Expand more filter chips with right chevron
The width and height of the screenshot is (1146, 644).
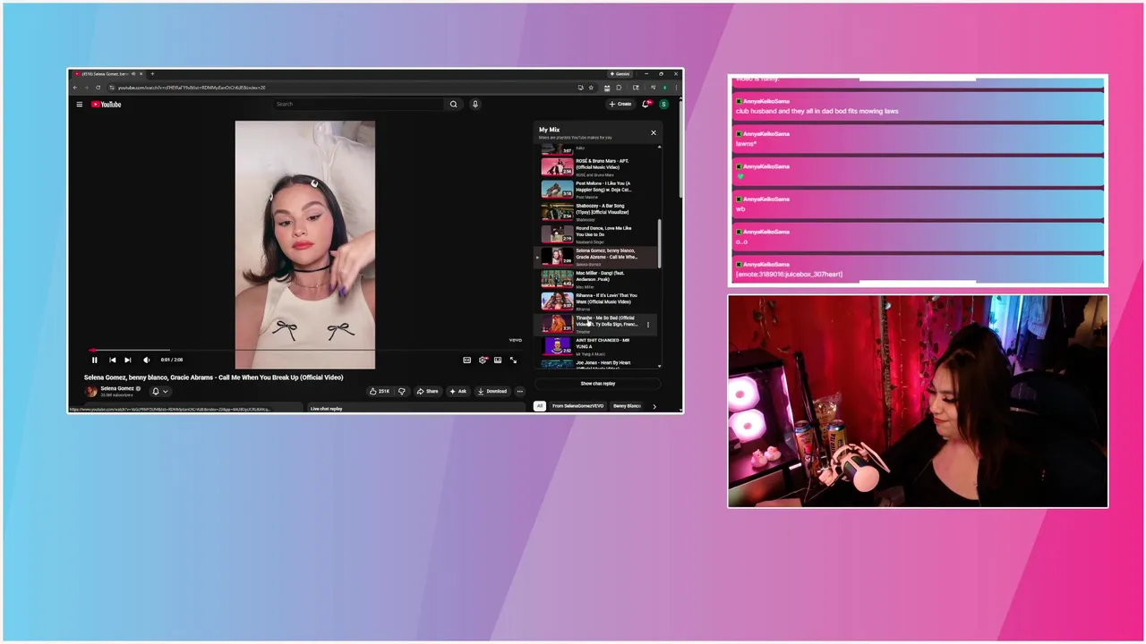pos(654,406)
